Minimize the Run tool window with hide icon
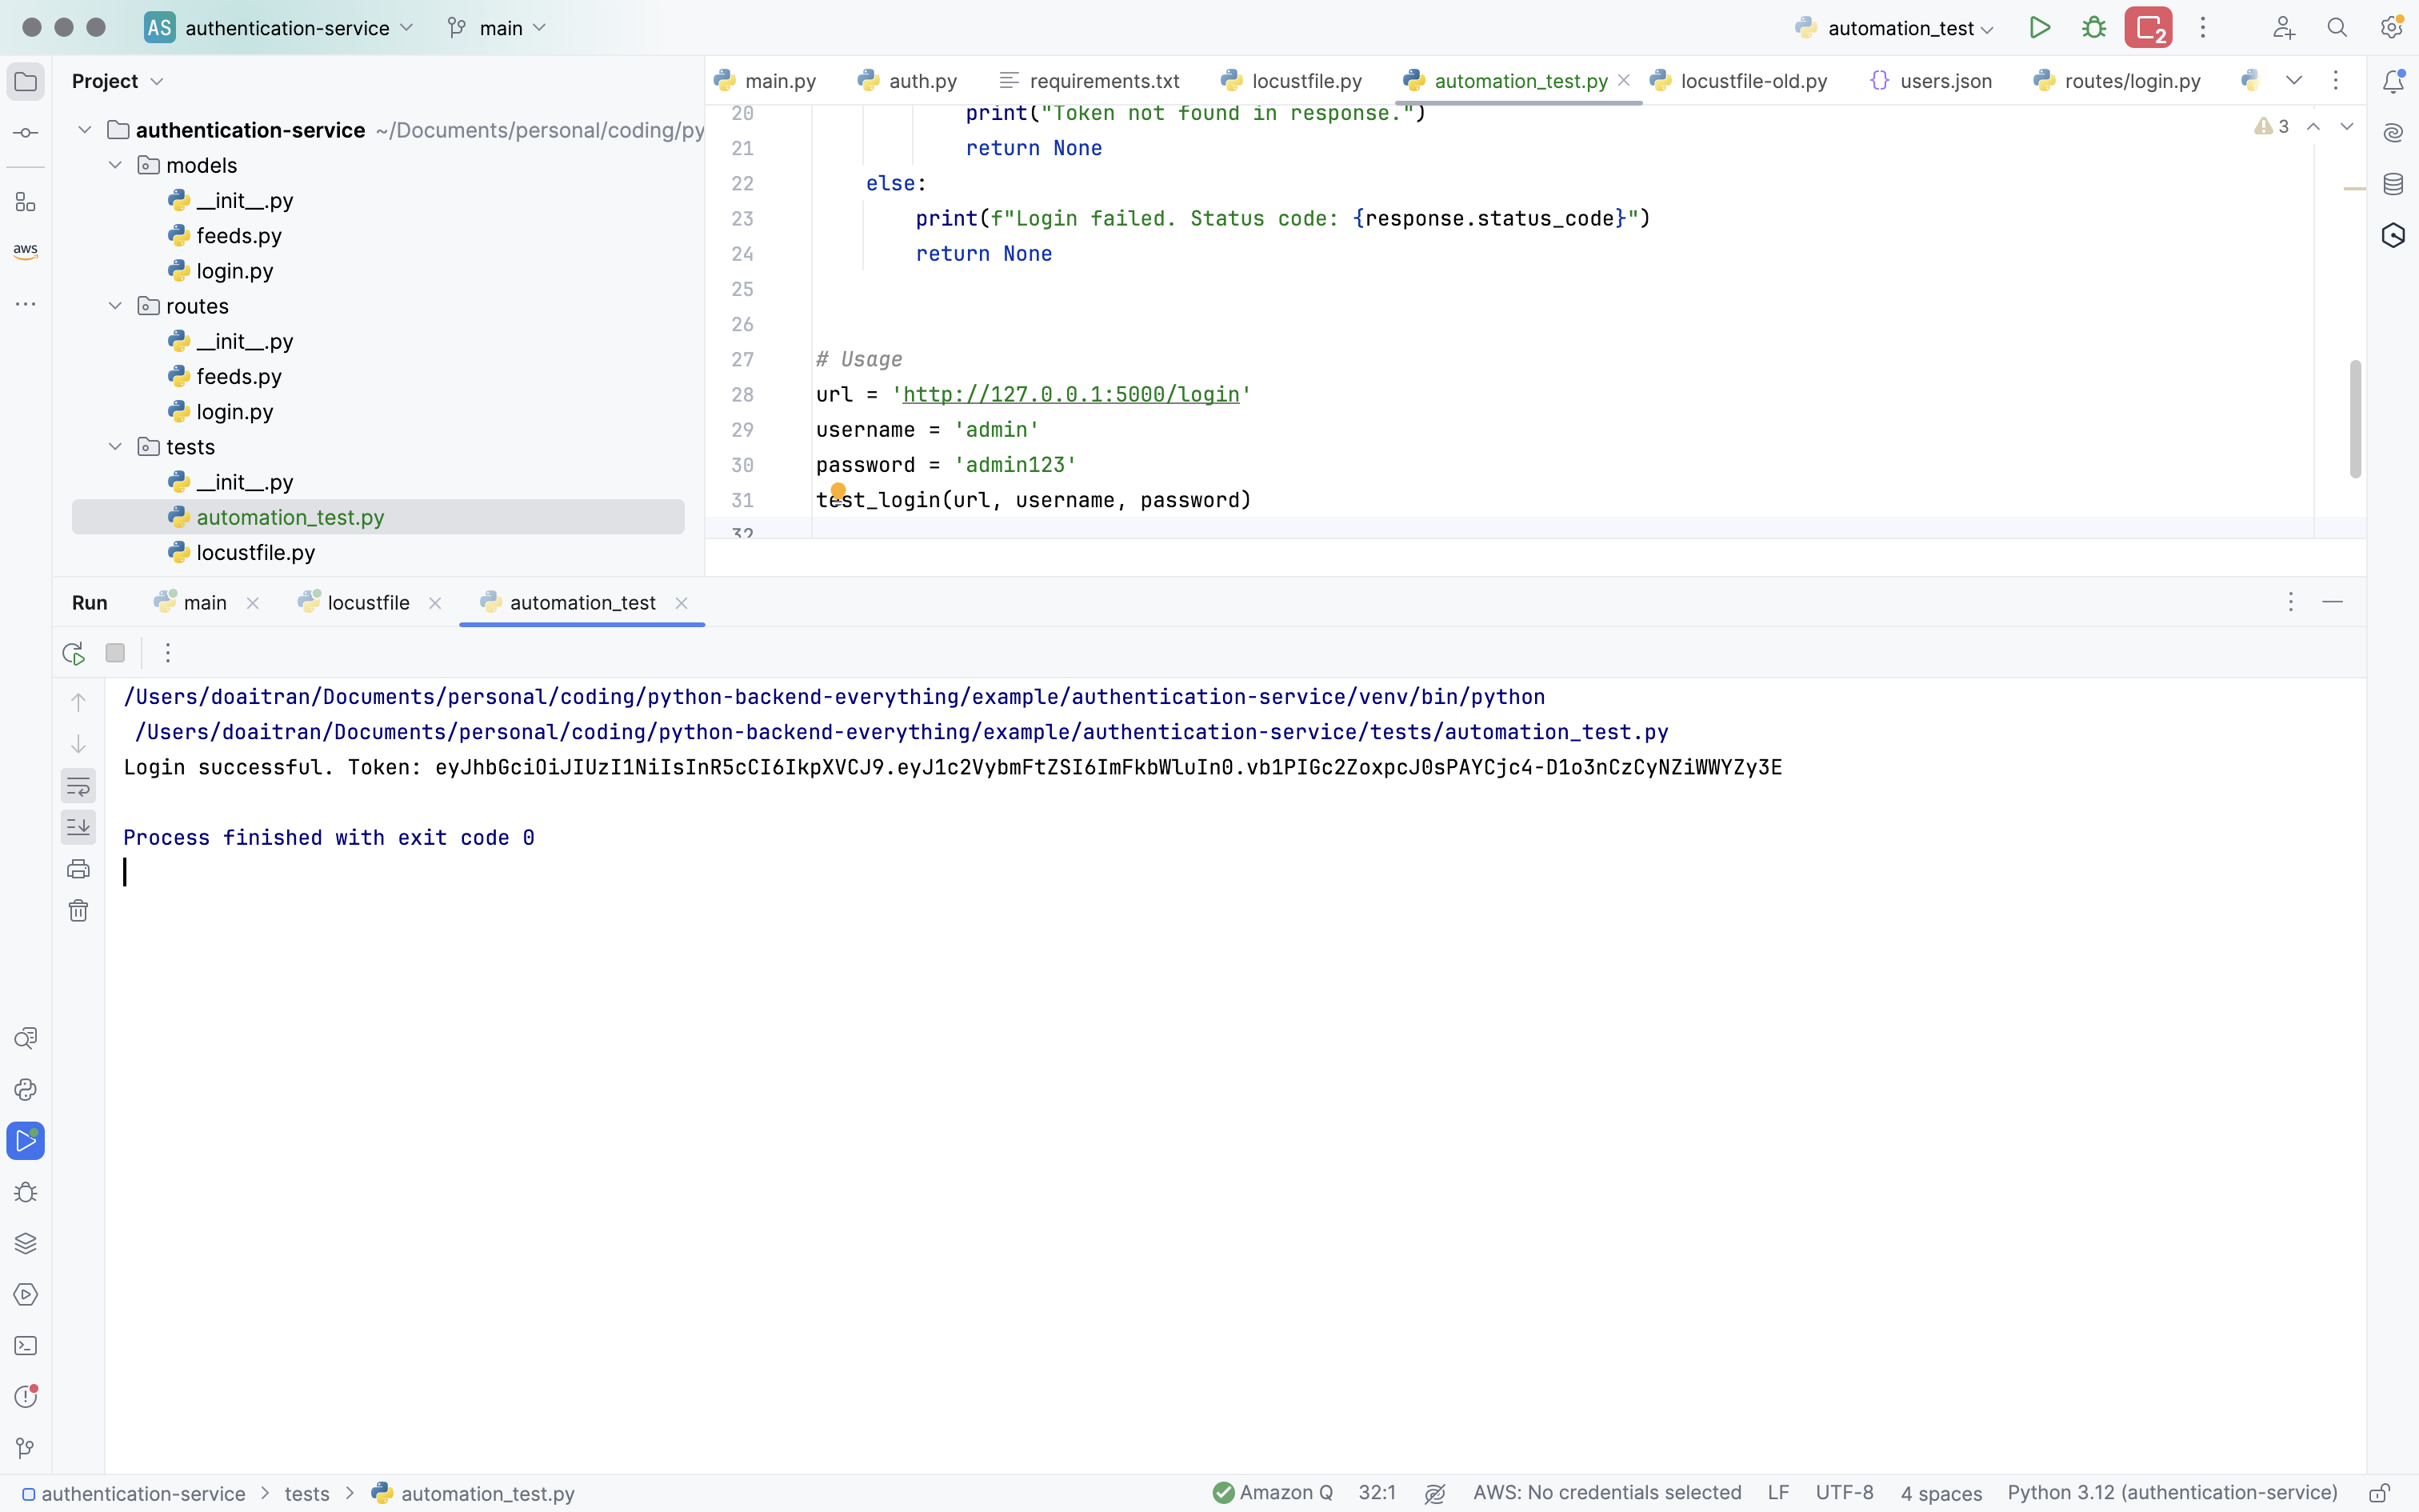The image size is (2419, 1512). tap(2333, 602)
